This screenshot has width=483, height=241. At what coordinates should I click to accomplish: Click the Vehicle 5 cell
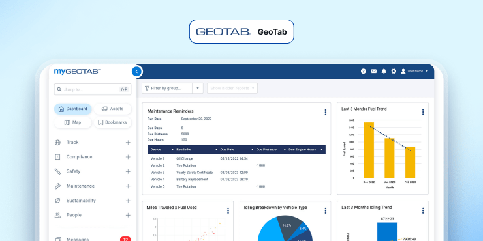coord(157,186)
